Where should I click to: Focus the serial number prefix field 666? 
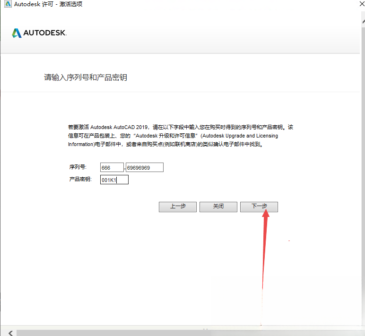pos(112,168)
